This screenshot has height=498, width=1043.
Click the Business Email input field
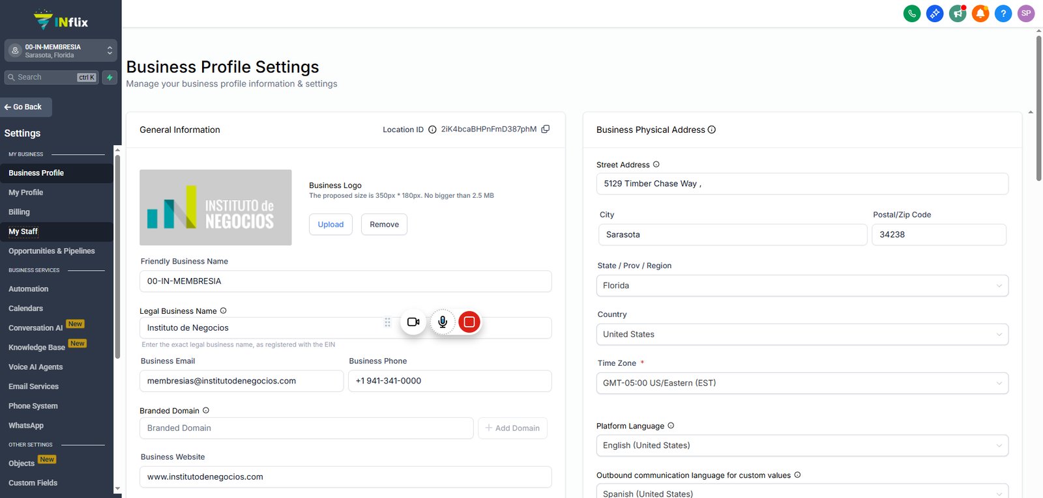click(x=241, y=381)
